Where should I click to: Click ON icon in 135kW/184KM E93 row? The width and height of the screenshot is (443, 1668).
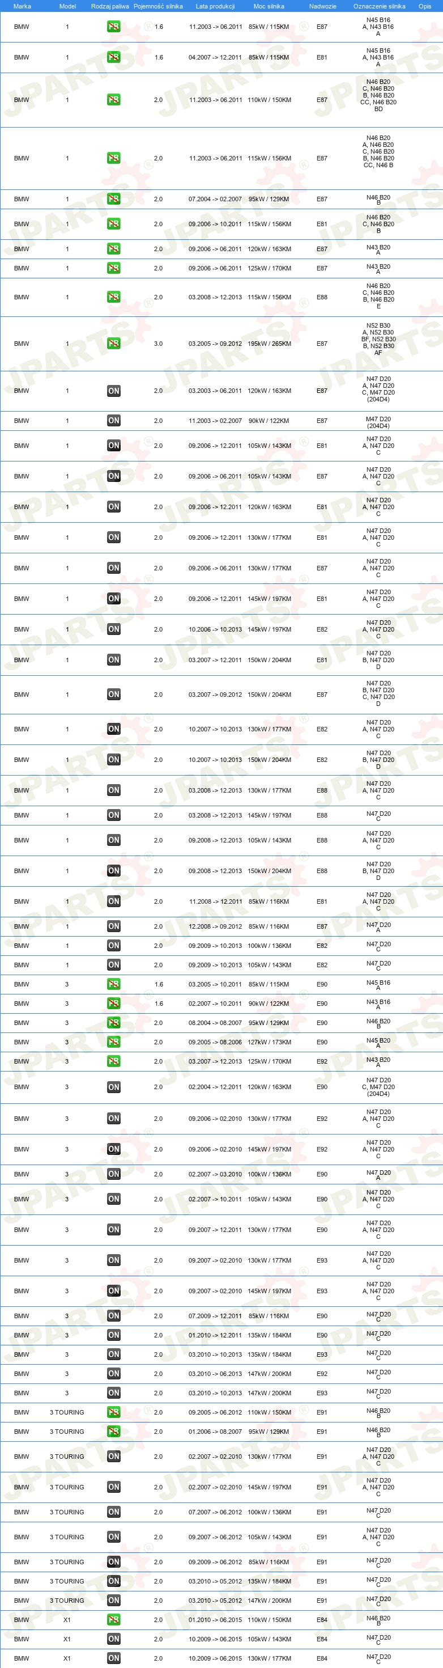pos(114,1354)
